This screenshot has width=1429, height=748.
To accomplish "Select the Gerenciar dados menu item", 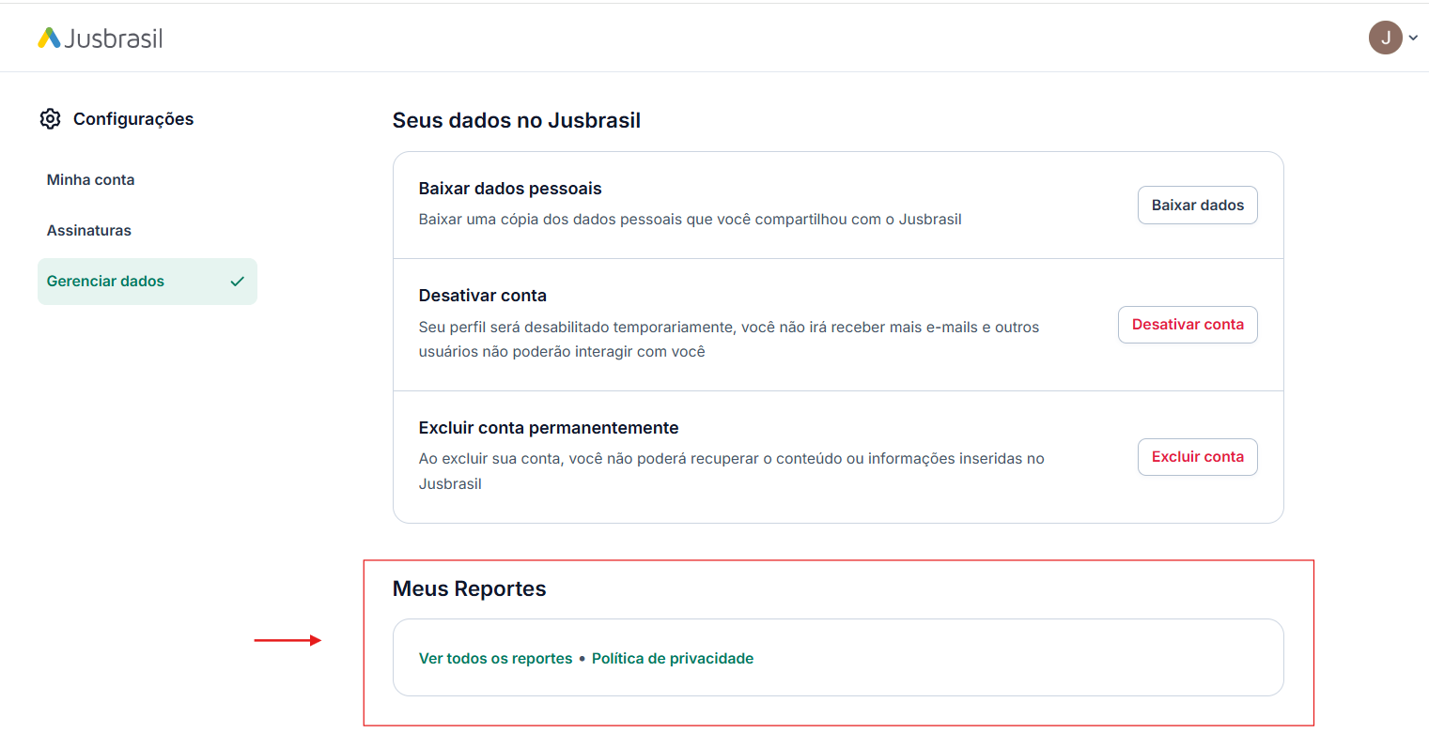I will [x=148, y=282].
